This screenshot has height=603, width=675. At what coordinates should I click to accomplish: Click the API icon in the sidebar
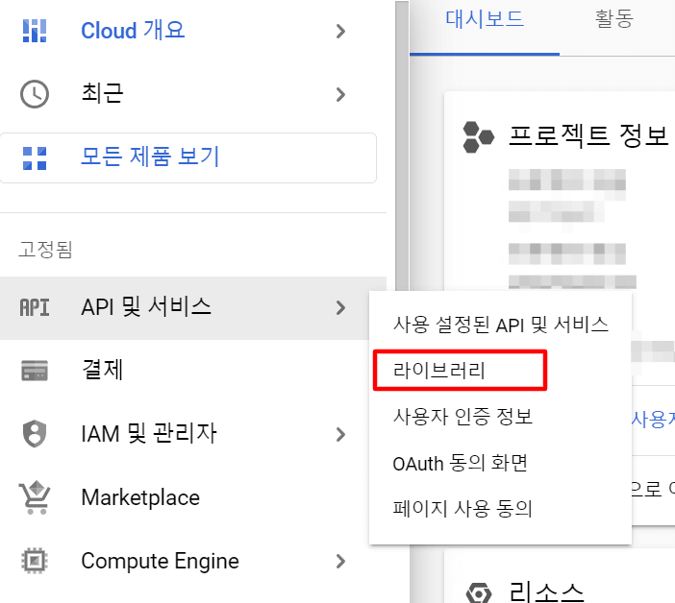[35, 307]
